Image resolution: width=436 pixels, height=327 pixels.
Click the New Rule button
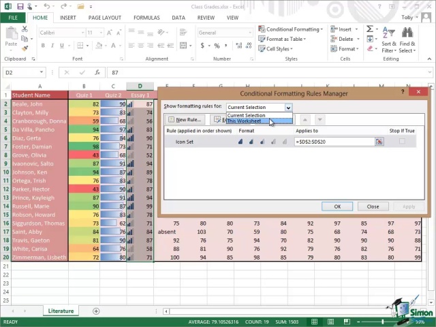click(x=185, y=120)
